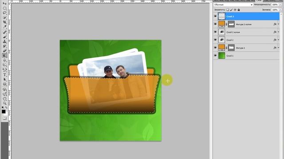Select the 3D Object Rotate tool
The height and width of the screenshot is (159, 284).
click(x=4, y=89)
